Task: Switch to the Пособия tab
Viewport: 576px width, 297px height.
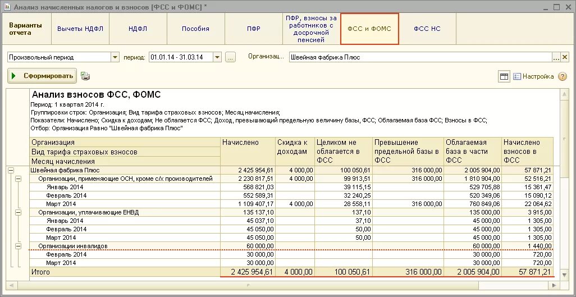Action: coord(196,29)
